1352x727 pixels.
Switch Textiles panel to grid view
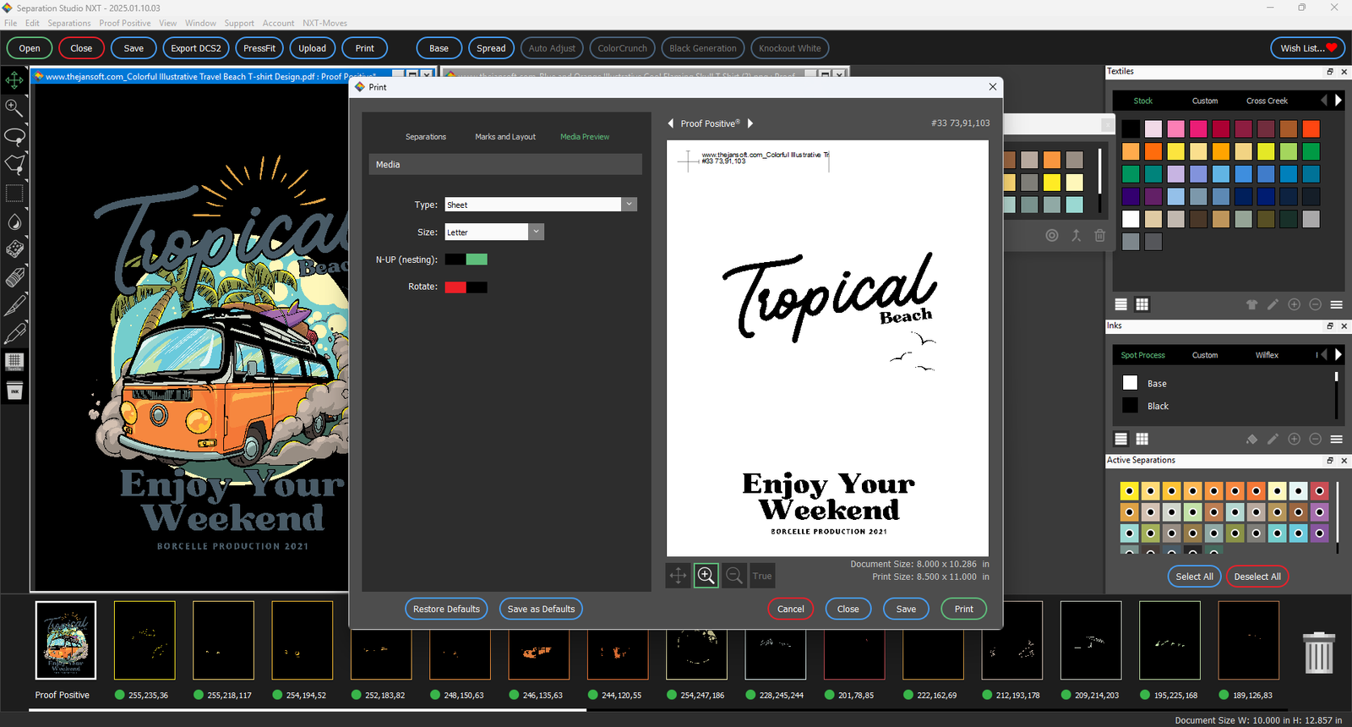pos(1142,304)
